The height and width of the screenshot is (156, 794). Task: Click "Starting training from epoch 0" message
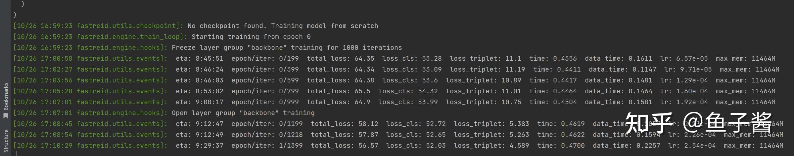coord(251,37)
